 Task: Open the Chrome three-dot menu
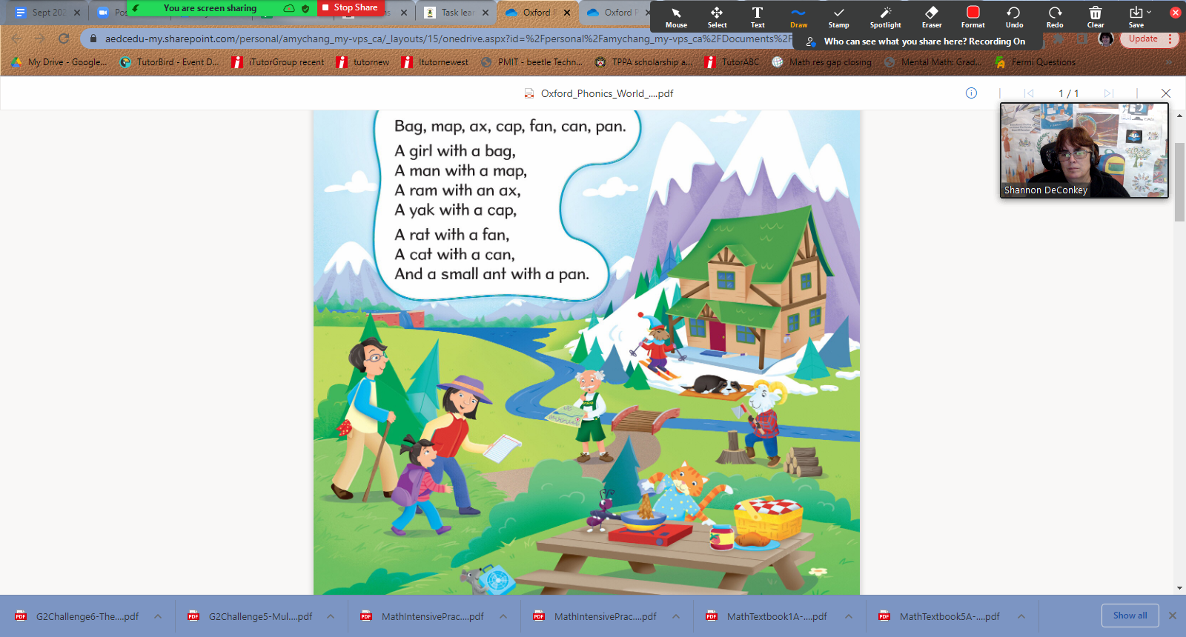pyautogui.click(x=1170, y=39)
